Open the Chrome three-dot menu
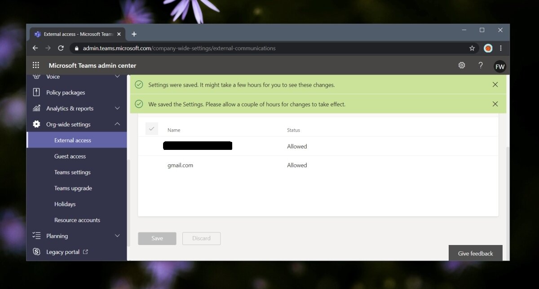The height and width of the screenshot is (289, 539). point(501,48)
